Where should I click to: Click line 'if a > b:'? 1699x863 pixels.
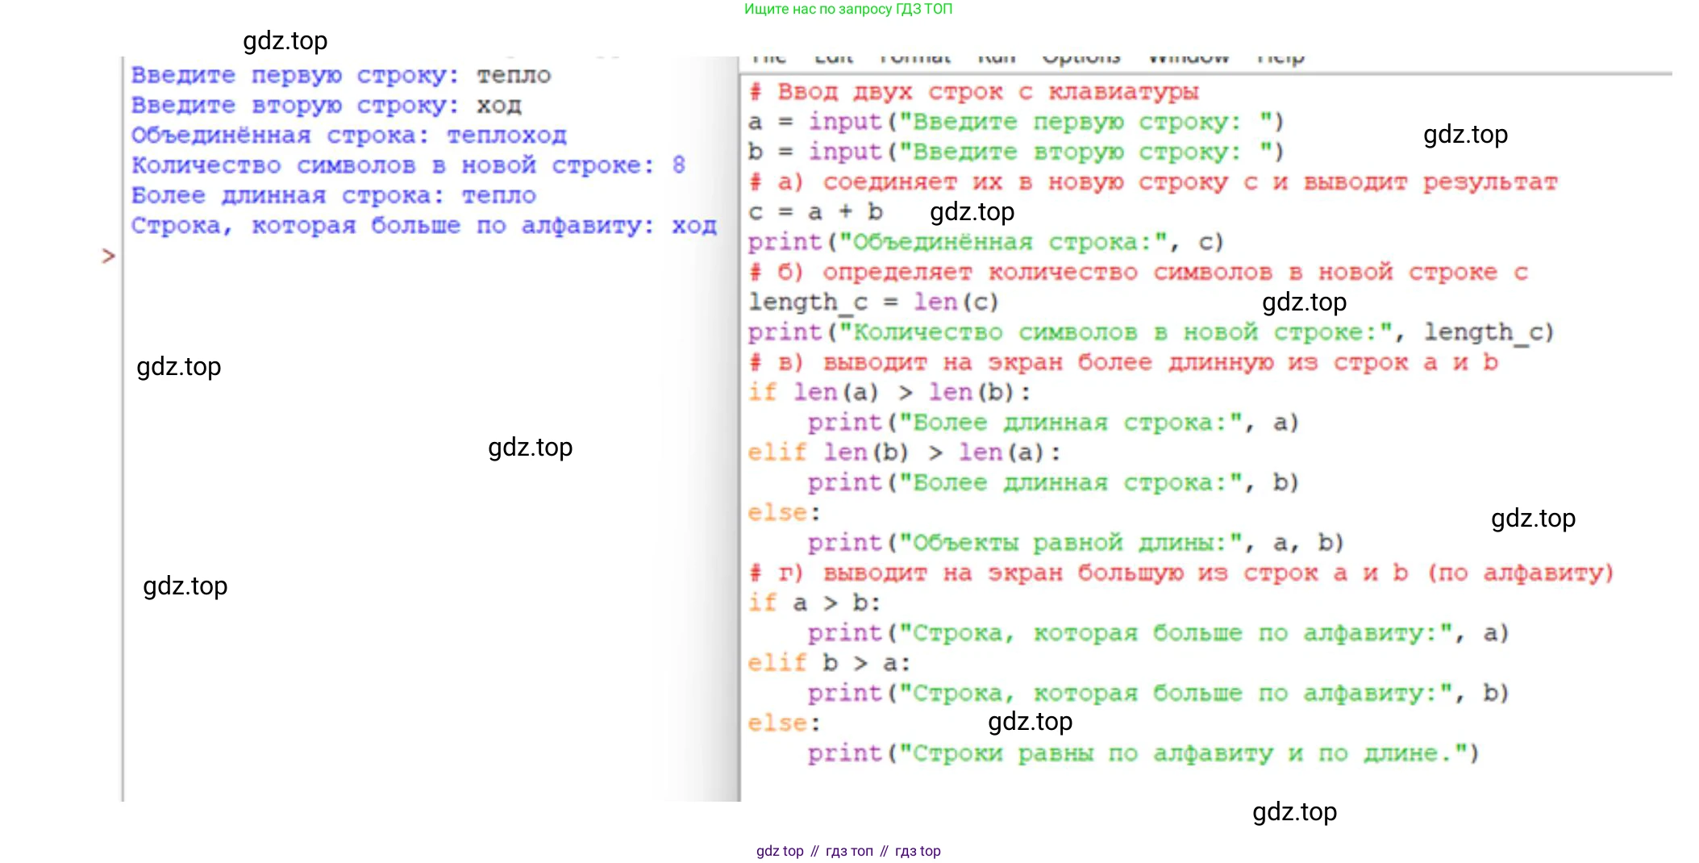point(814,603)
